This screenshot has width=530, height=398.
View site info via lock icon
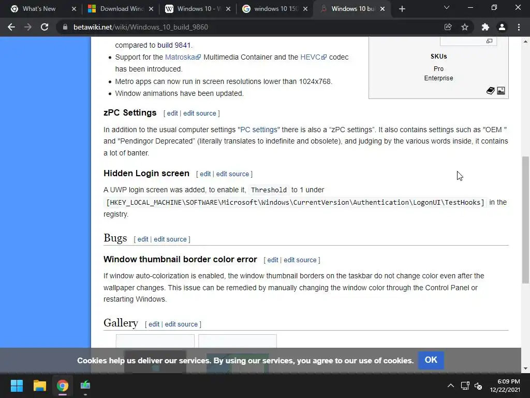(x=65, y=27)
